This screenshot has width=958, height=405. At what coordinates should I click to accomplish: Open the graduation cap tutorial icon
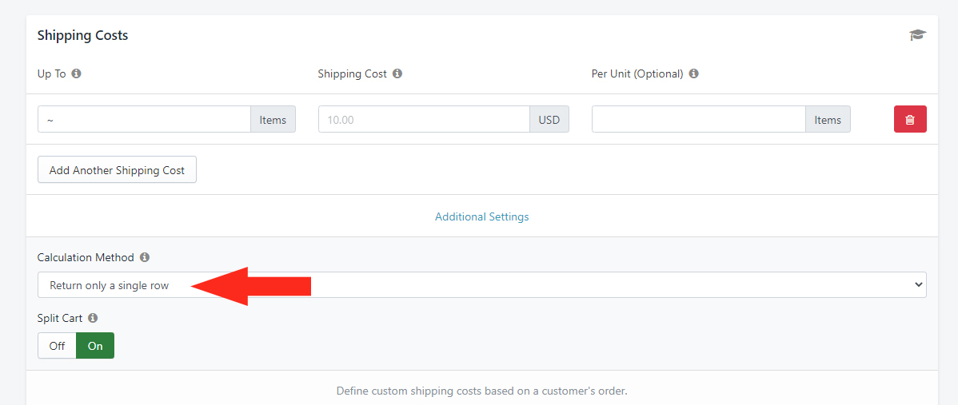click(917, 35)
